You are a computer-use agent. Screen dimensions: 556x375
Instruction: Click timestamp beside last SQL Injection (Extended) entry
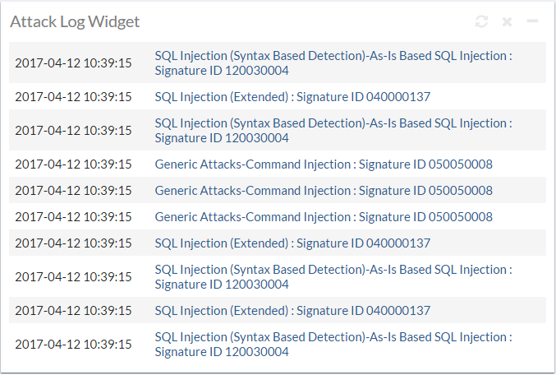click(x=73, y=311)
